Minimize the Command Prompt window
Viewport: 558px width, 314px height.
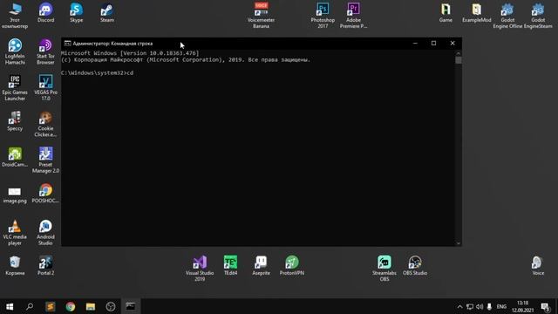(415, 44)
